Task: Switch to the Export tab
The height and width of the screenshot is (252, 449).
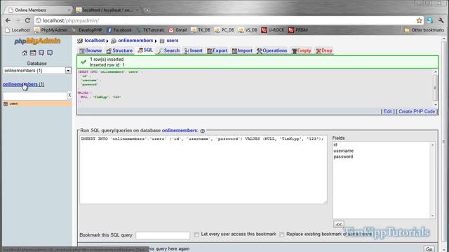Action: [217, 50]
